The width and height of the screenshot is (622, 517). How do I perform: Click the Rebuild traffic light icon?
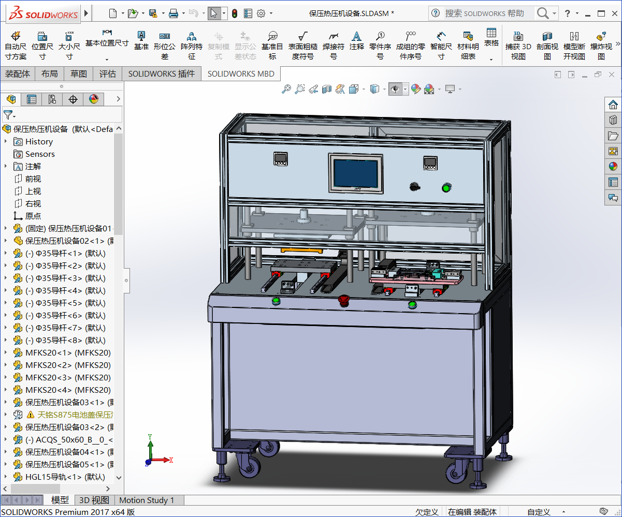click(x=234, y=13)
